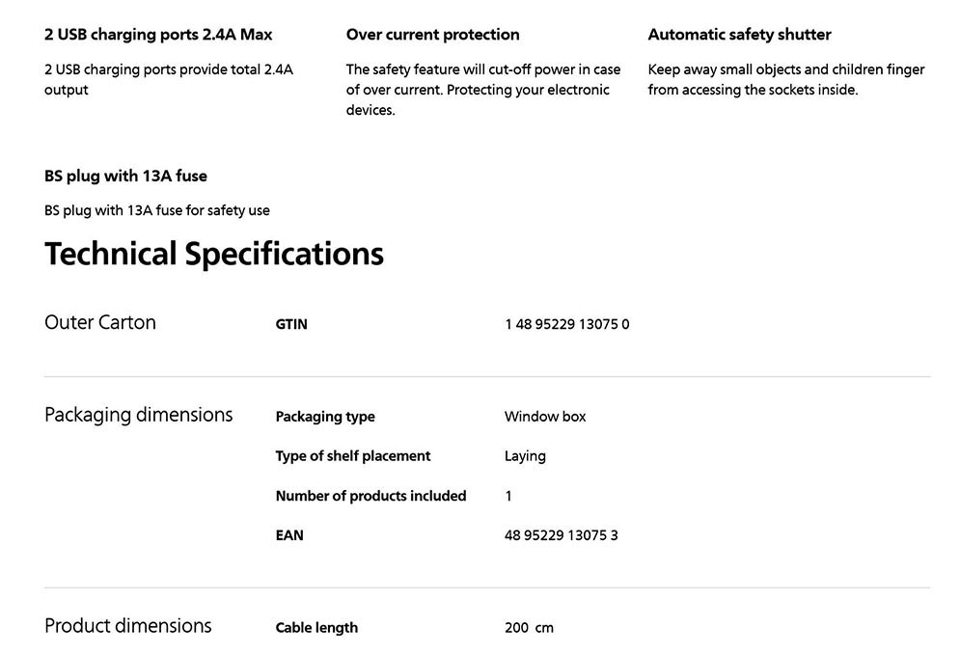
Task: Click the EAN value 48 95229 13075 3
Action: pos(561,535)
